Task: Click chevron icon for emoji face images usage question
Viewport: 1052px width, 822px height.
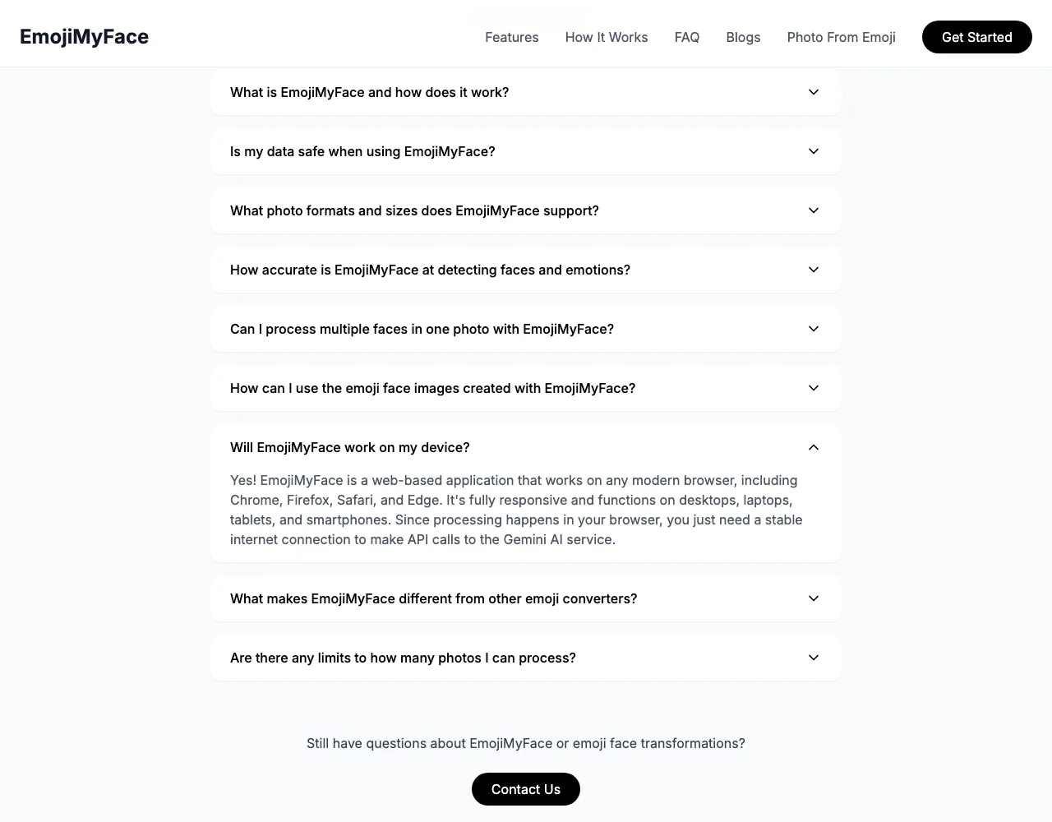Action: [x=814, y=388]
